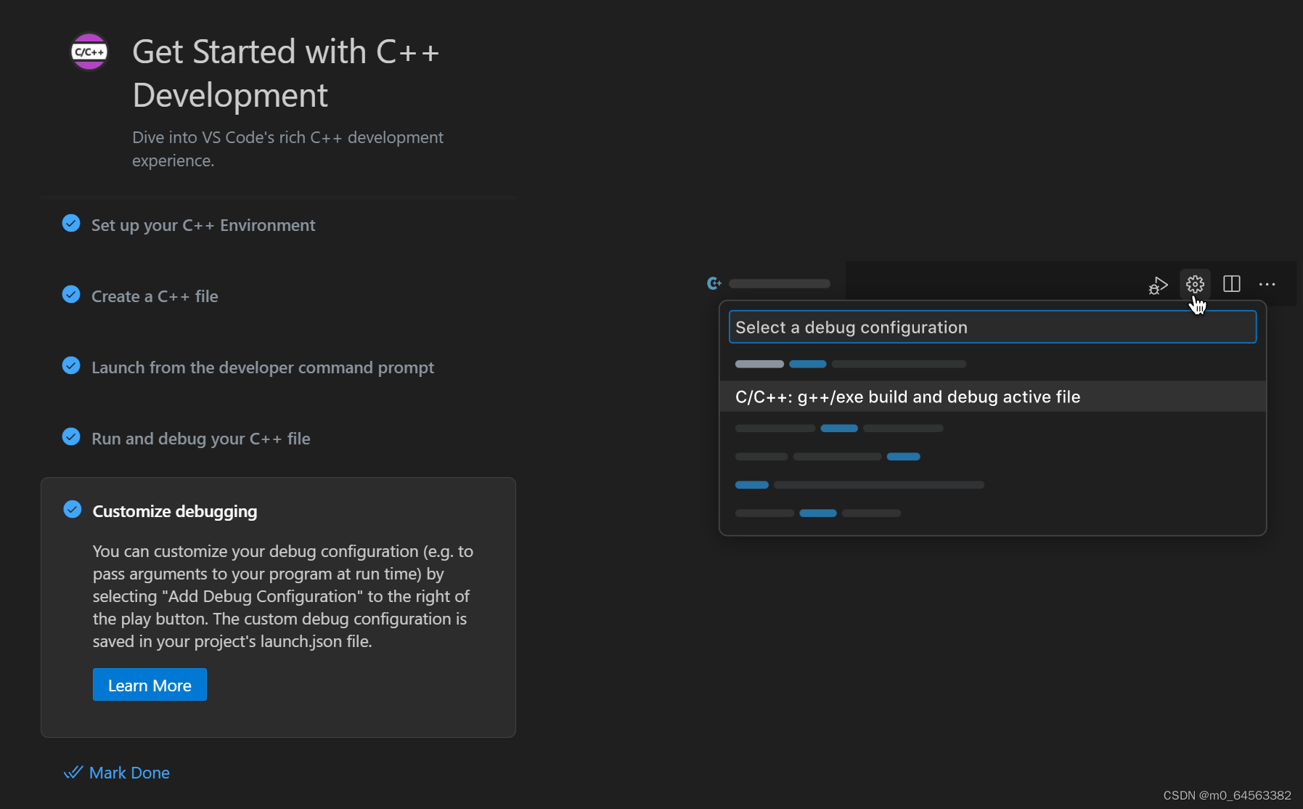The width and height of the screenshot is (1303, 809).
Task: Click the C++ file tab icon
Action: (x=714, y=283)
